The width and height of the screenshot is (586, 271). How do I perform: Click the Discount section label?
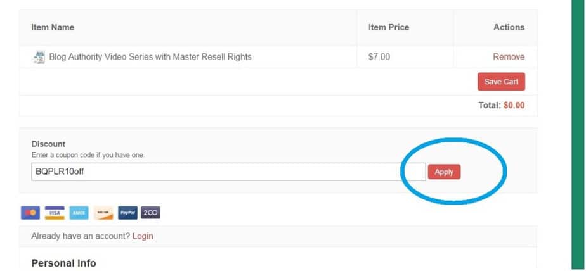coord(48,144)
